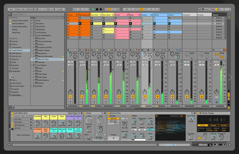Select Favorite Instruments collection
This screenshot has width=239, height=154.
coord(19,20)
